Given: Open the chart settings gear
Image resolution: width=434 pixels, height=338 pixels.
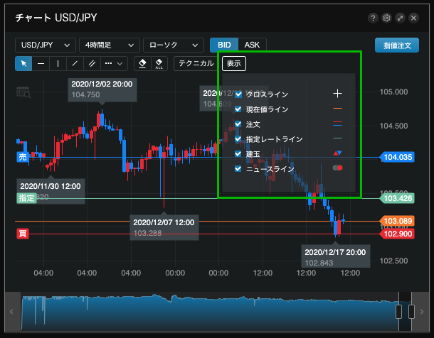Looking at the screenshot, I should [386, 18].
